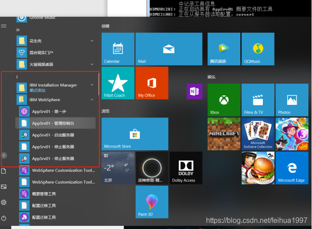Expand the 火萤视频桌面 folder chevron
Screen dimensions: 312x229
pos(92,64)
